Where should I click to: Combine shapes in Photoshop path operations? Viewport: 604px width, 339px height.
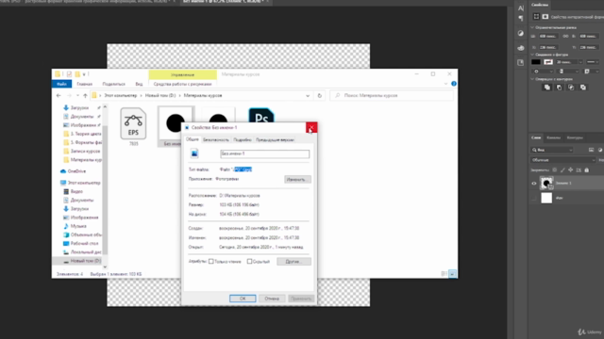pyautogui.click(x=547, y=88)
